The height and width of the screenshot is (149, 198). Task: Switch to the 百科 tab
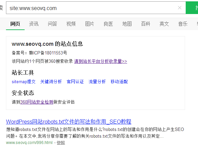point(146,24)
